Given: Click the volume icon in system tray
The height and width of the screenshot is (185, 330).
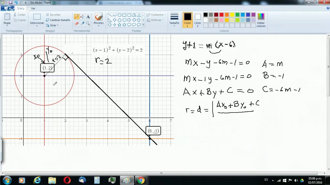Looking at the screenshot, I should click(296, 180).
